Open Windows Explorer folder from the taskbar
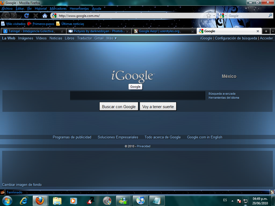Screen dimensions: 275x206 coord(57,201)
